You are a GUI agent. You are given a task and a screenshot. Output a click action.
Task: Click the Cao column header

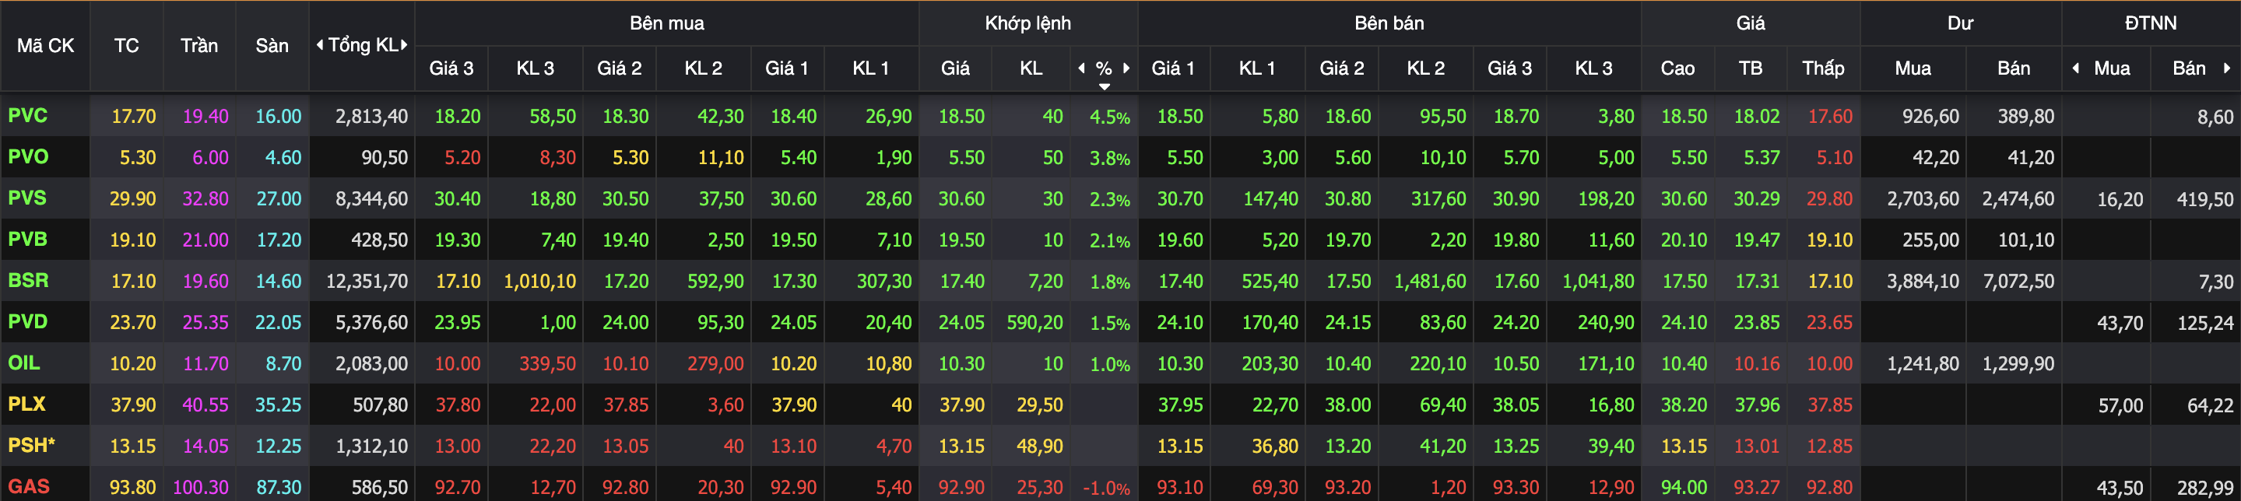(x=1677, y=68)
